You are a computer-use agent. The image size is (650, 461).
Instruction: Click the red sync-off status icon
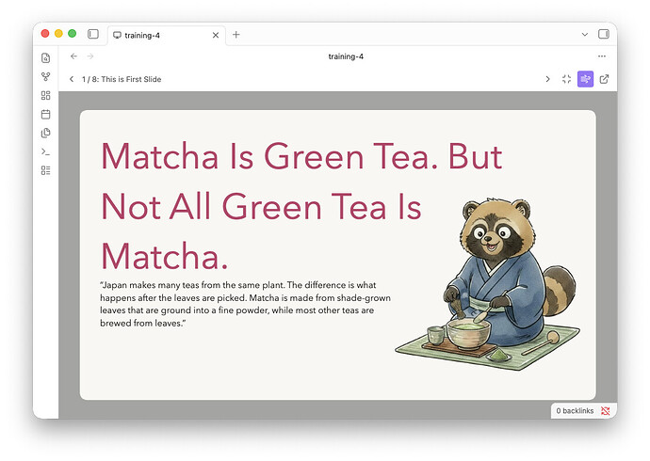[x=606, y=410]
